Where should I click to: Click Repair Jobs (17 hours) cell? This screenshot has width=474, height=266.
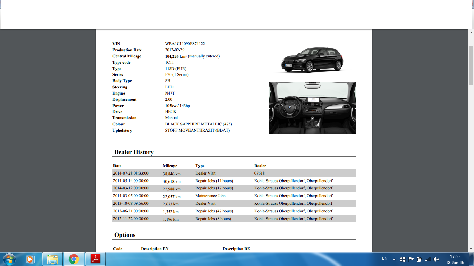tap(214, 188)
